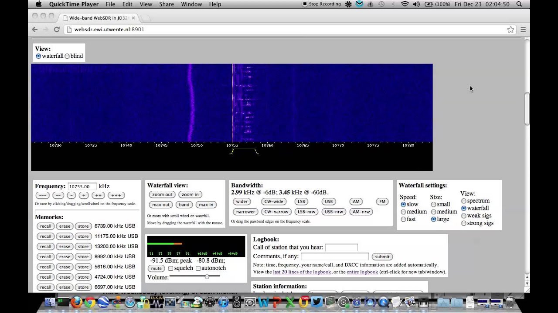Click the Bluetooth menu bar icon
The height and width of the screenshot is (313, 558).
pyautogui.click(x=393, y=4)
